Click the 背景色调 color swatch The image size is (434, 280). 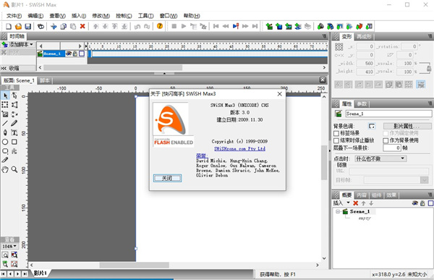click(372, 127)
